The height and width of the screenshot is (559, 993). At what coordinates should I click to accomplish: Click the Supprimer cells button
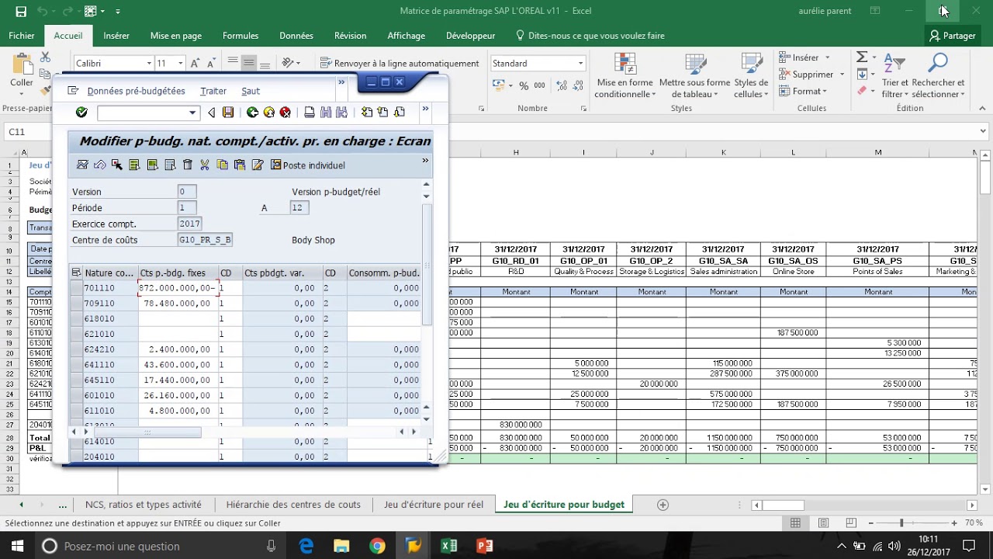coord(807,75)
